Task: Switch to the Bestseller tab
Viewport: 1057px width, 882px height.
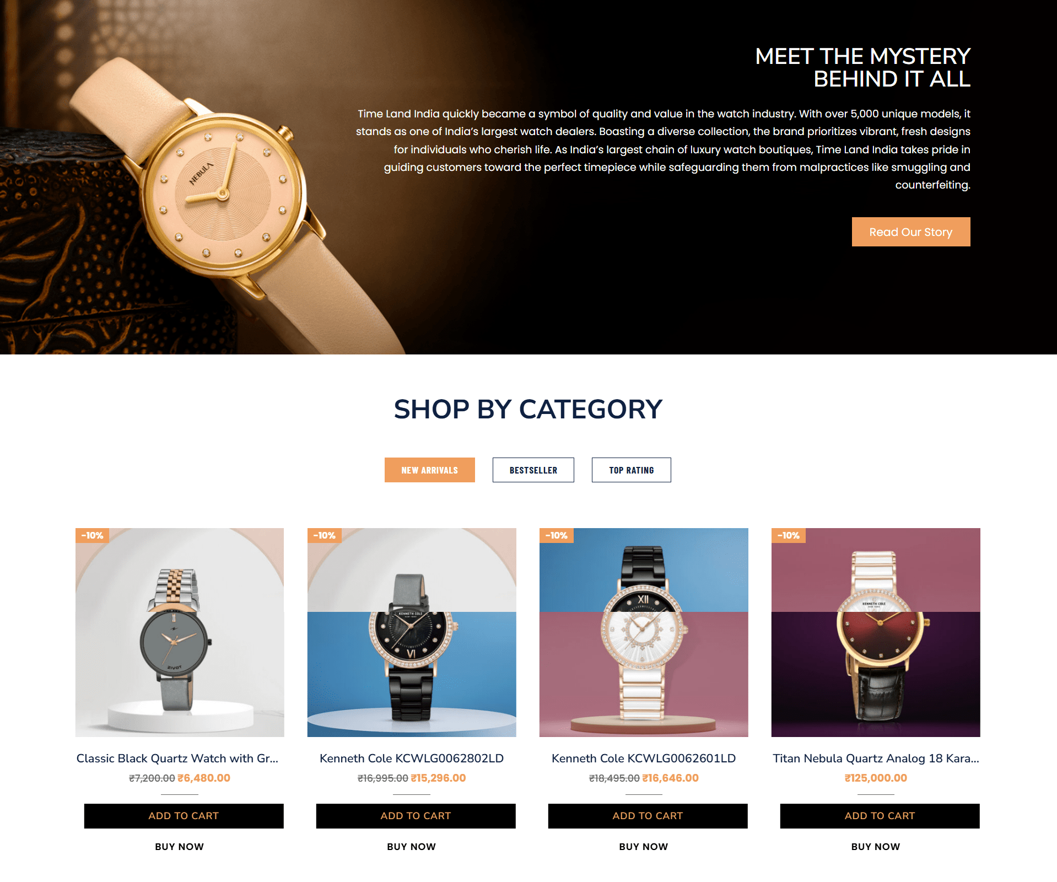Action: coord(533,470)
